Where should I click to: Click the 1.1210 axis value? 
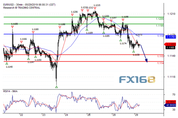click(171, 14)
